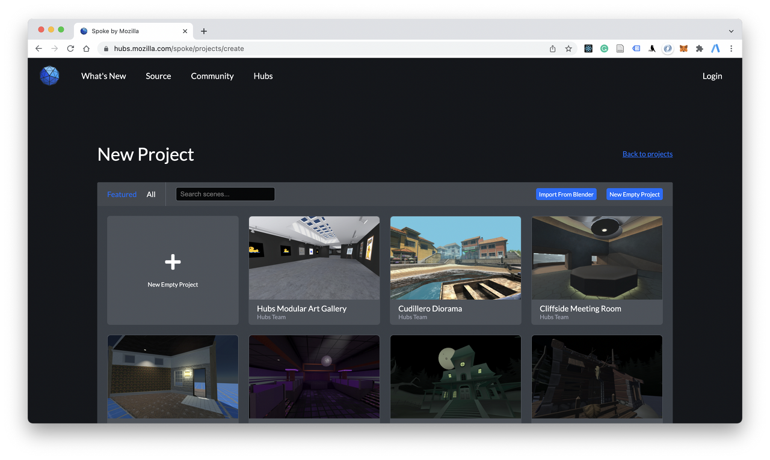
Task: Select Cliffside Meeting Room thumbnail
Action: pyautogui.click(x=597, y=258)
